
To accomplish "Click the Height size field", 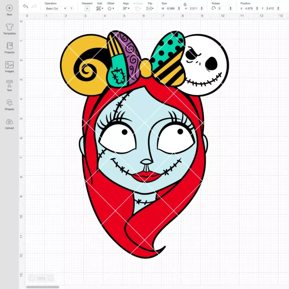I will tap(194, 8).
